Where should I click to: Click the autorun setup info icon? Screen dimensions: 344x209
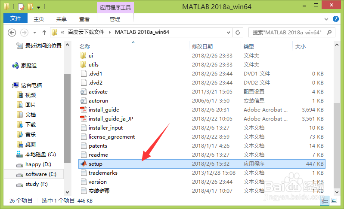pyautogui.click(x=83, y=100)
